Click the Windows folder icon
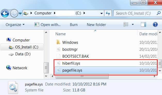162x95 pixels. [x=58, y=42]
